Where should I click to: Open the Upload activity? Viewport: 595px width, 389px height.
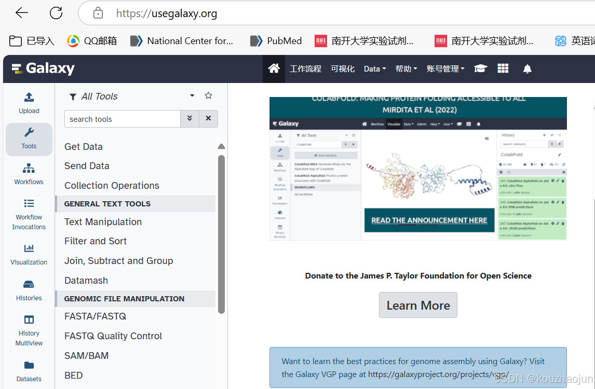[x=29, y=103]
